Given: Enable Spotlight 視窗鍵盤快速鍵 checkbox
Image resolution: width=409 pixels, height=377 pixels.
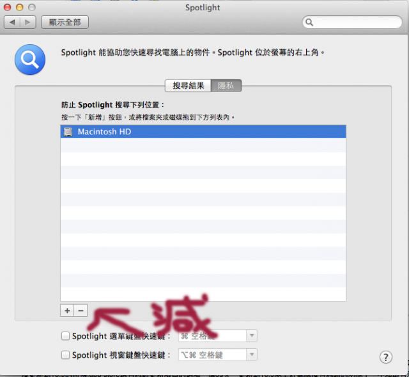Looking at the screenshot, I should pos(65,355).
